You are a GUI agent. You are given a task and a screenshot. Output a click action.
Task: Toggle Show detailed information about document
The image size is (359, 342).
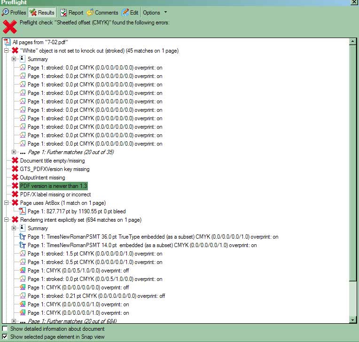tap(5, 328)
